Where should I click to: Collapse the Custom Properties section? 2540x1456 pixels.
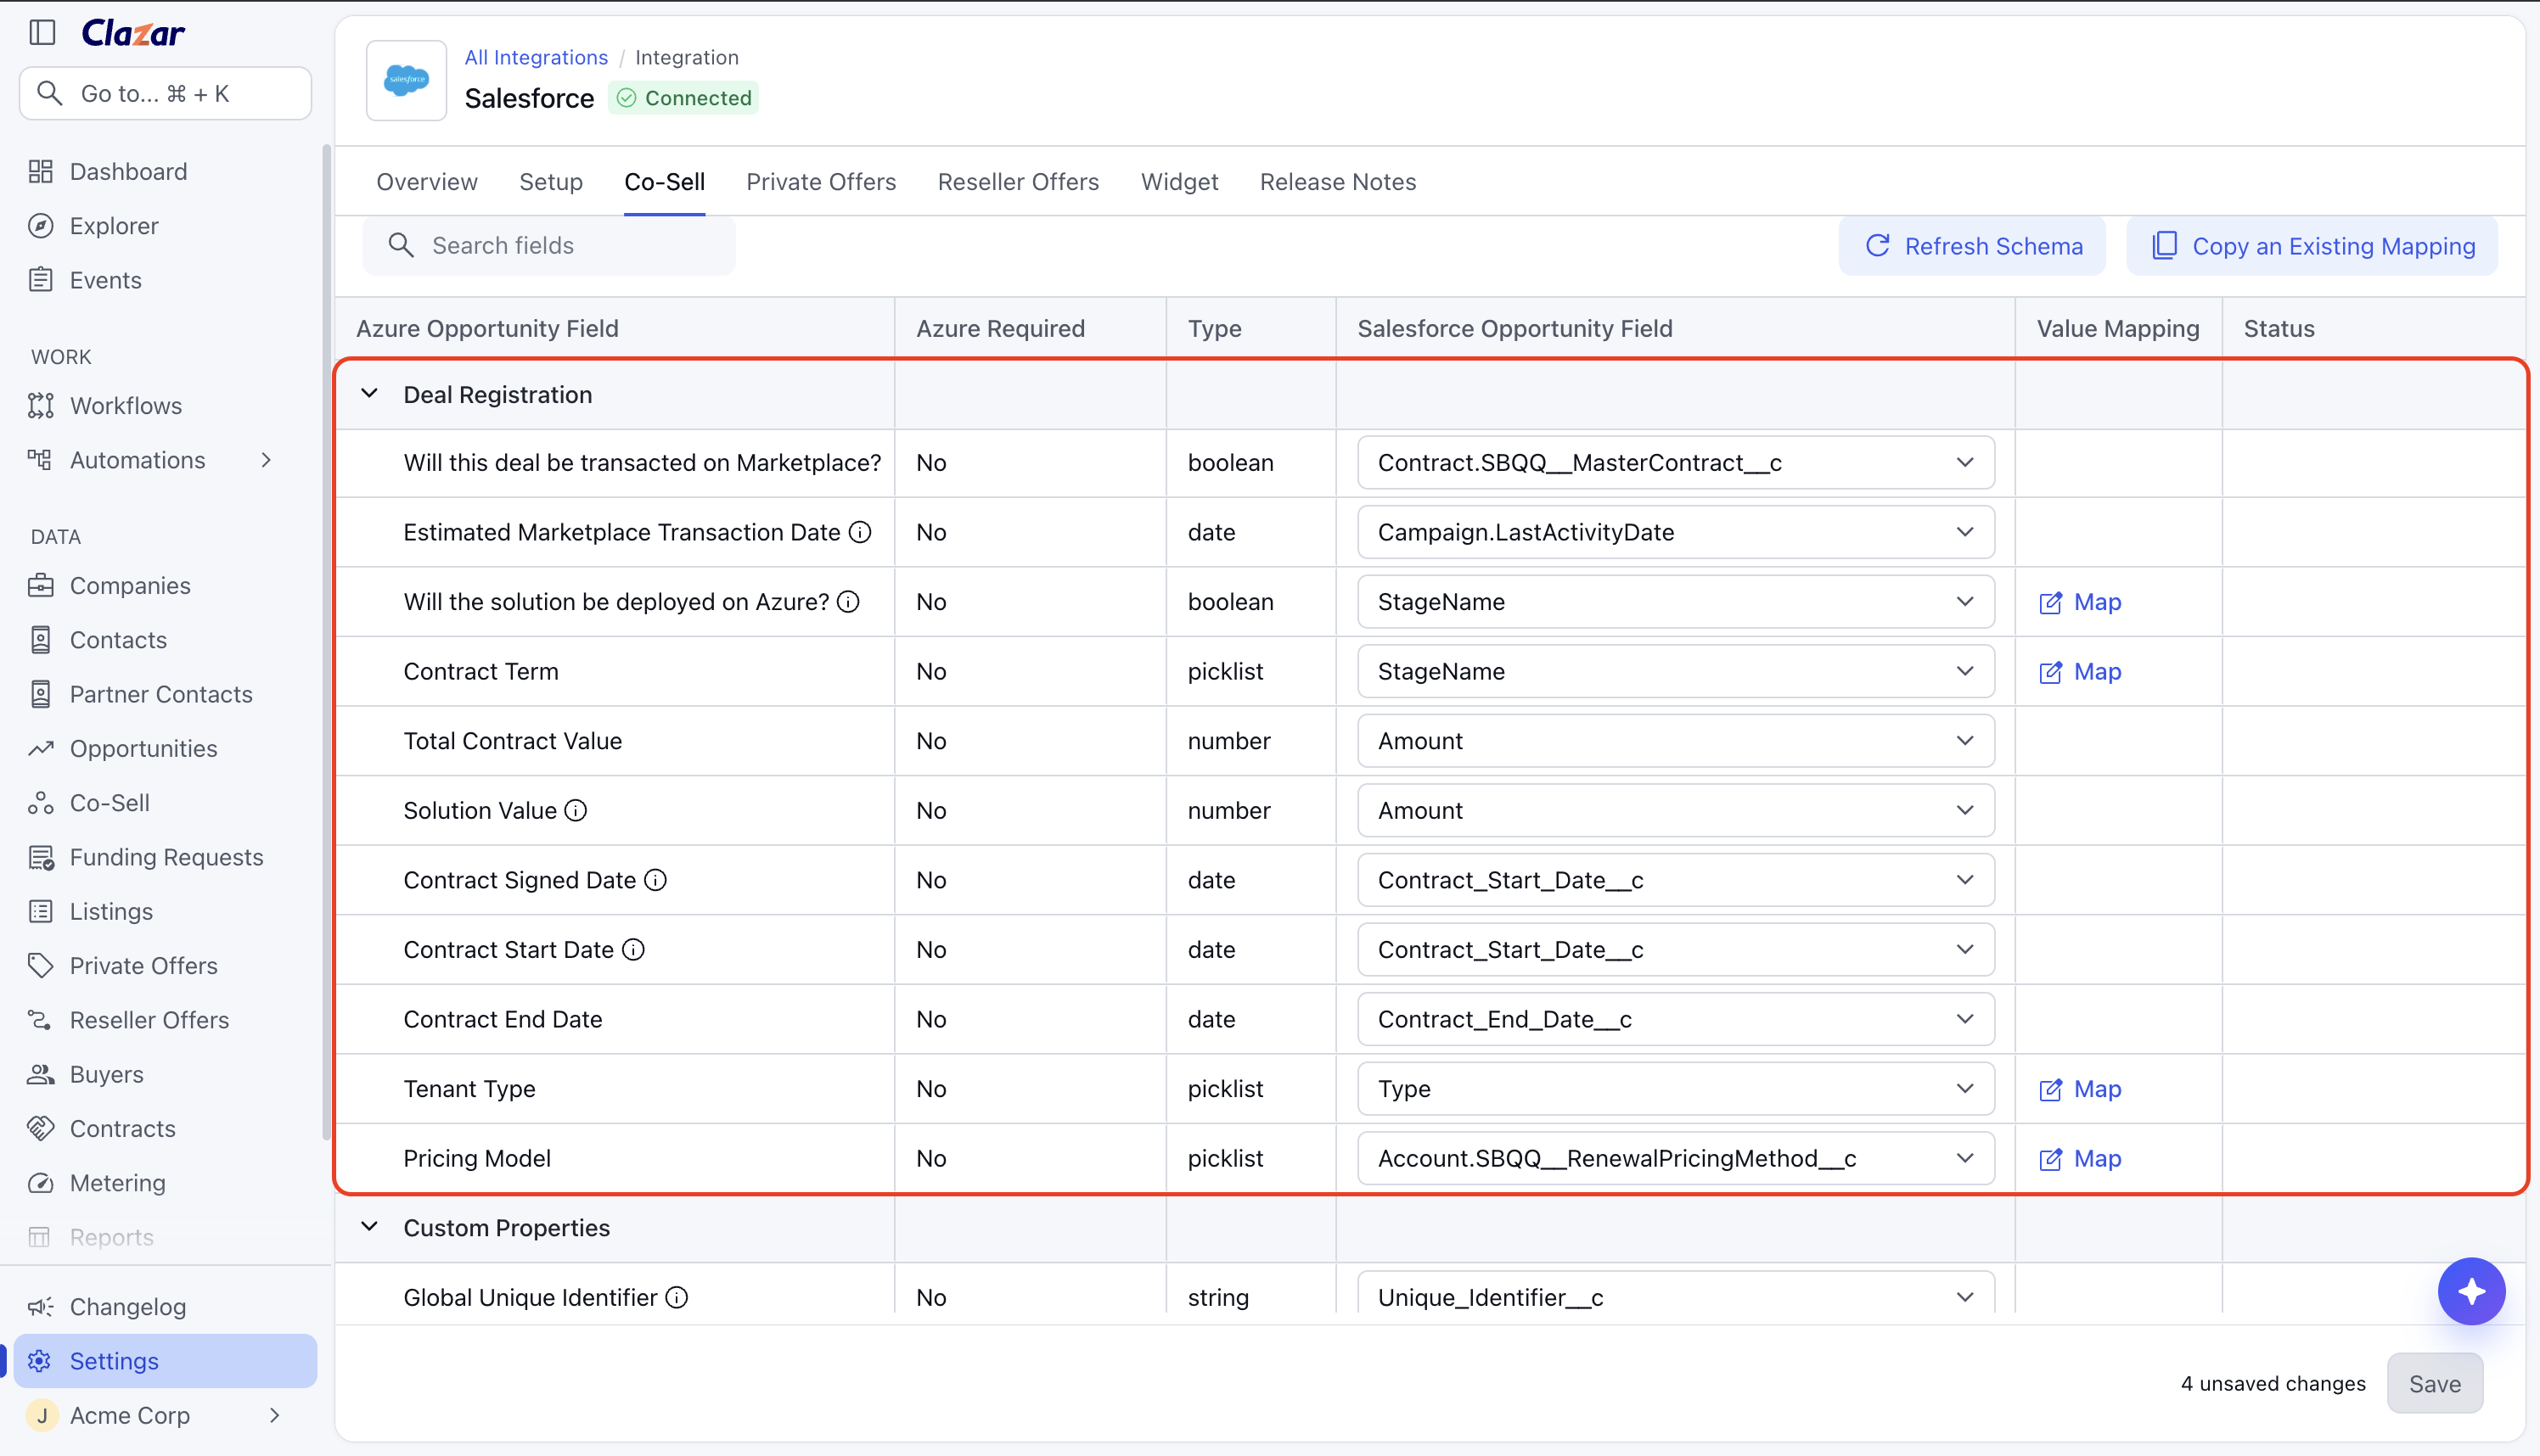point(369,1227)
